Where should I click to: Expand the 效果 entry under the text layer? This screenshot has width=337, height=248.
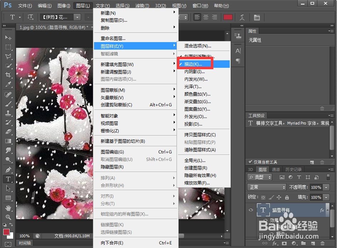(274, 220)
